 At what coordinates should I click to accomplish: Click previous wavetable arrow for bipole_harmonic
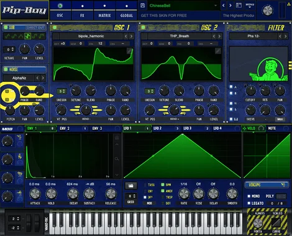[x=126, y=36]
